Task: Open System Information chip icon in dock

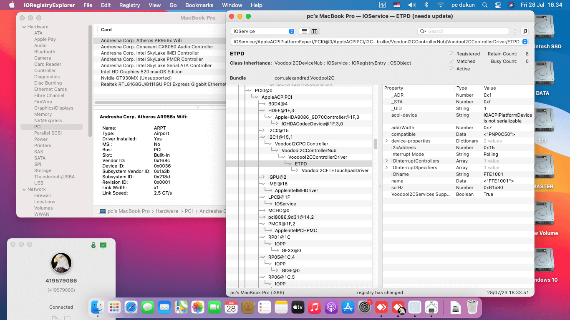Action: (431, 307)
